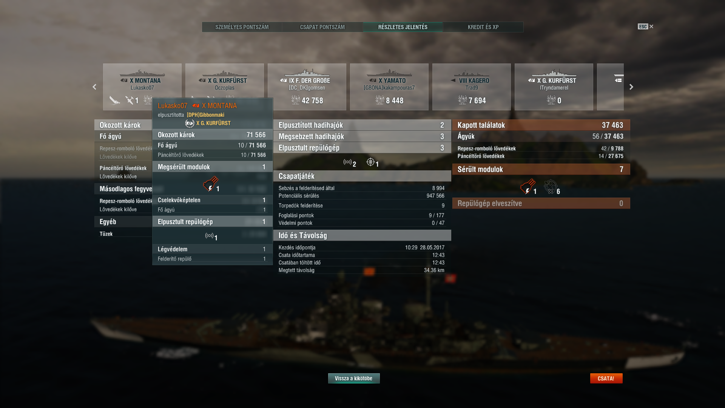Click the damaged gun icon under Sérült modulok
The width and height of the screenshot is (725, 408).
528,187
